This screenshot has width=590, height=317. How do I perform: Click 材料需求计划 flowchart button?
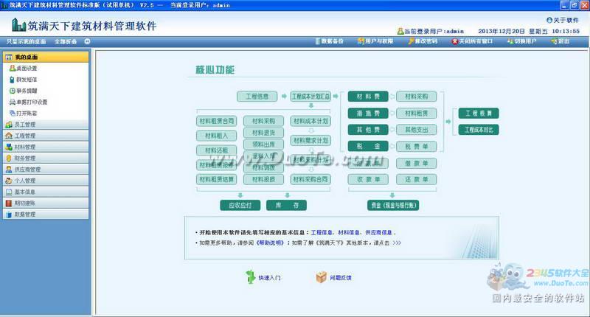[x=310, y=141]
